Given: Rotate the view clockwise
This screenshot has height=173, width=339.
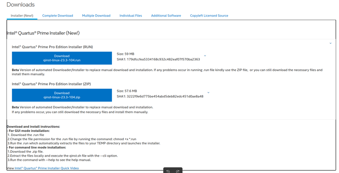Looking at the screenshot, I should tap(177, 171).
